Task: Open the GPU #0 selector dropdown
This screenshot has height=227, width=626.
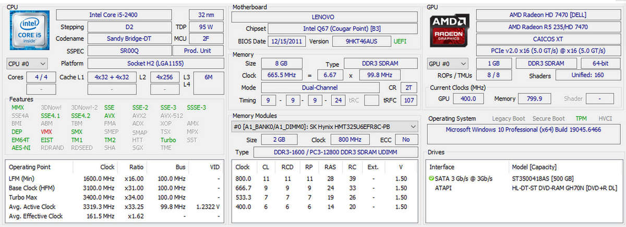Action: coord(448,64)
